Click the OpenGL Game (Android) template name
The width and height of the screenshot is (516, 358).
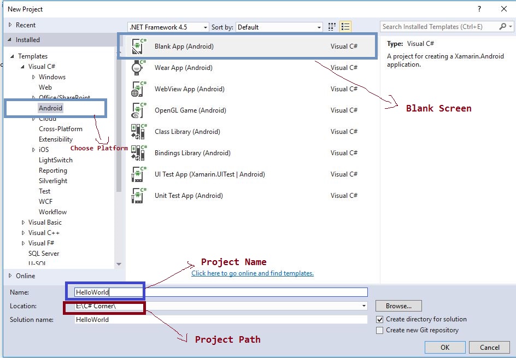tap(190, 110)
